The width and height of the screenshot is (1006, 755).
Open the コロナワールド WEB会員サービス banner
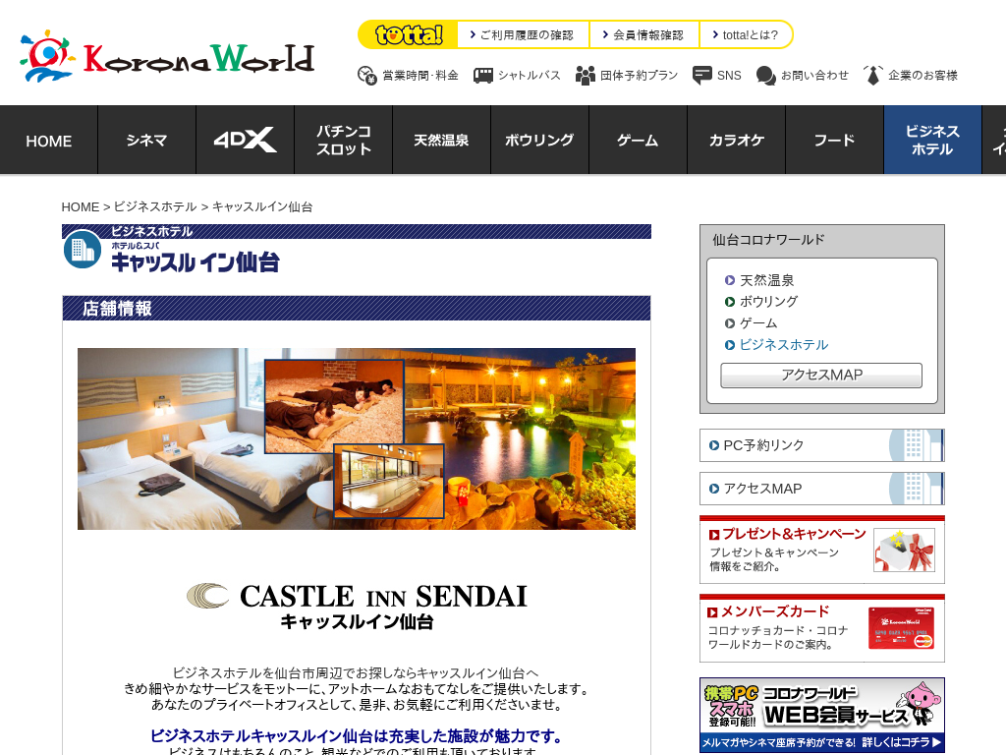tap(822, 716)
